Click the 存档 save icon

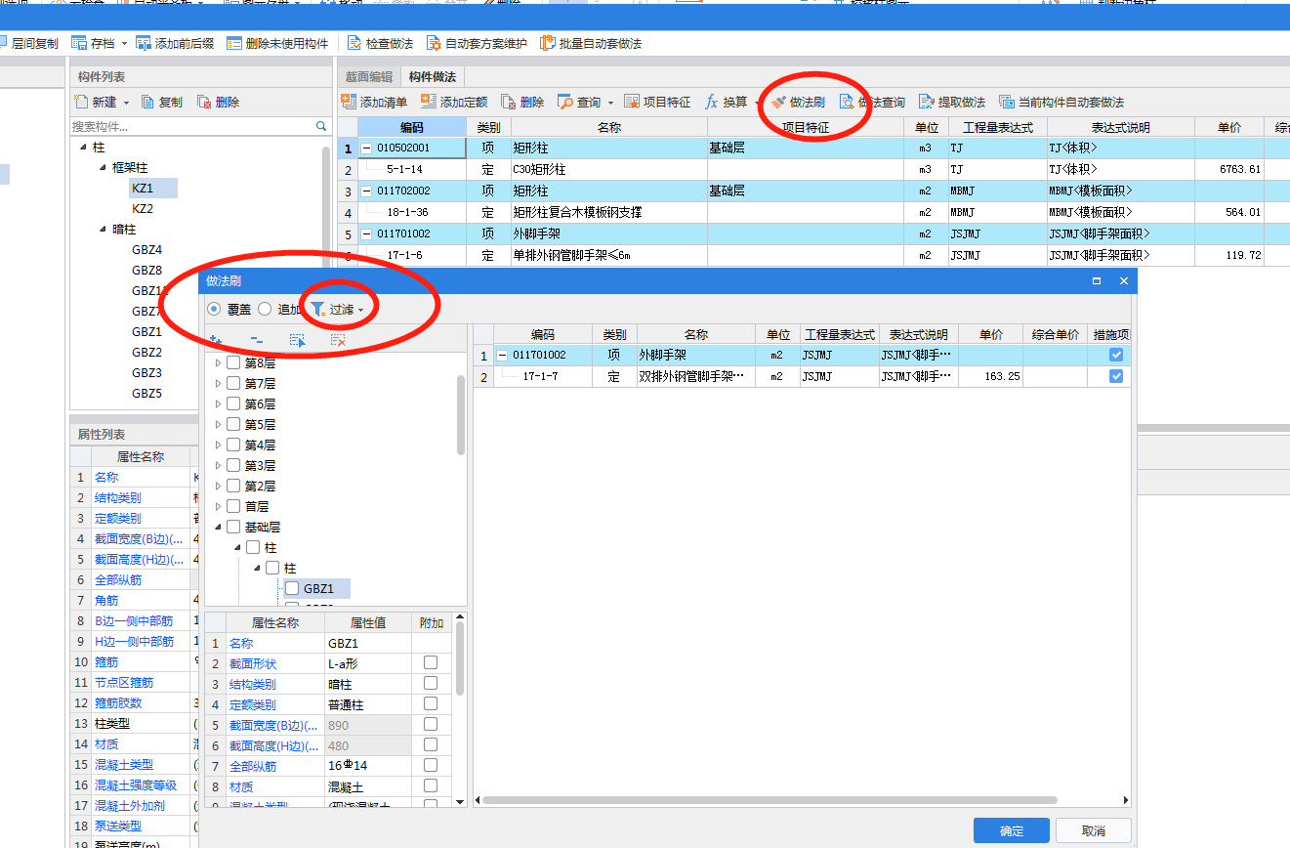pyautogui.click(x=79, y=44)
